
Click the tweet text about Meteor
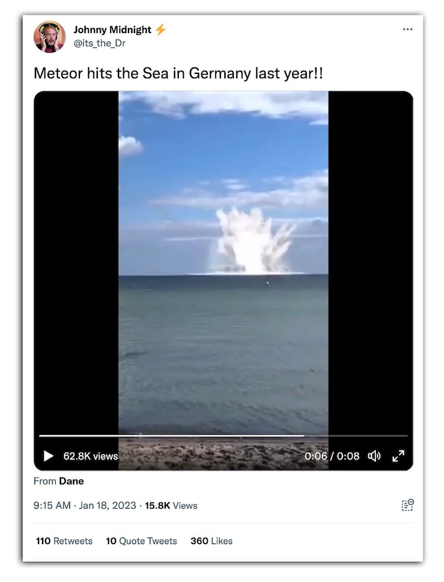[x=178, y=73]
